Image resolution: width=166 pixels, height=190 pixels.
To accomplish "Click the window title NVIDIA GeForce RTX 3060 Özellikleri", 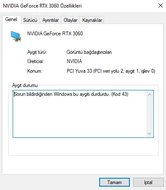I will [x=42, y=6].
